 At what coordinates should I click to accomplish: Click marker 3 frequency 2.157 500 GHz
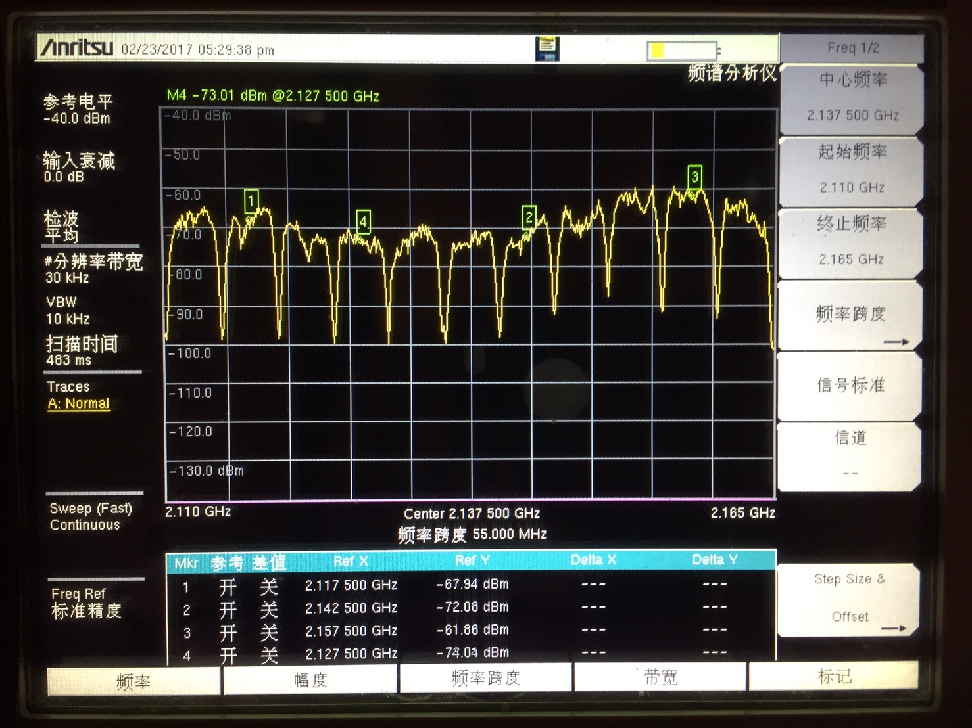coord(351,631)
